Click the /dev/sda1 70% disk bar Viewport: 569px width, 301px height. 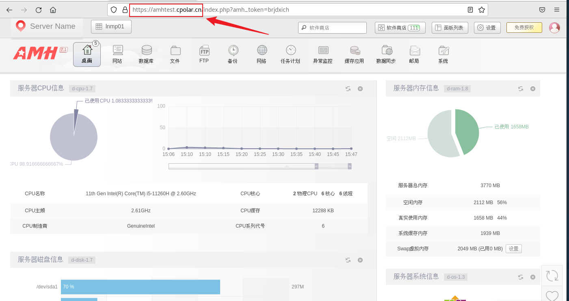141,287
